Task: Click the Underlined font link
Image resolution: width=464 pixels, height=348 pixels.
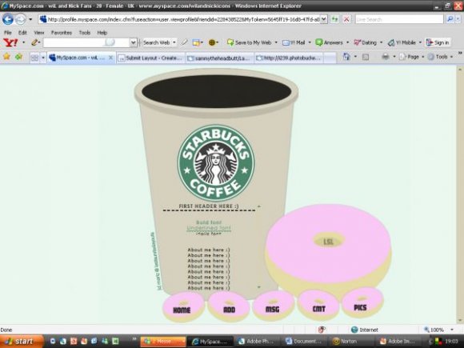Action: 209,228
